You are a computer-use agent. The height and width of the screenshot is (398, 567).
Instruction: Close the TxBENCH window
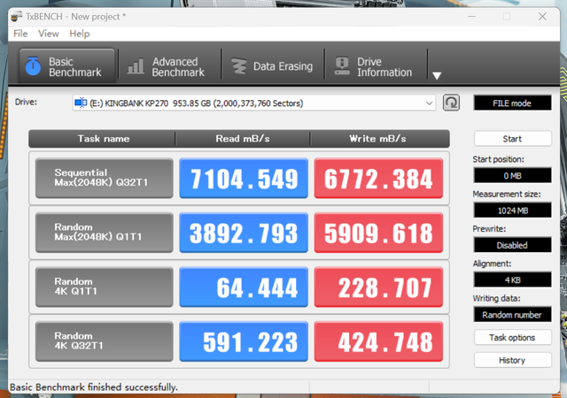[542, 16]
